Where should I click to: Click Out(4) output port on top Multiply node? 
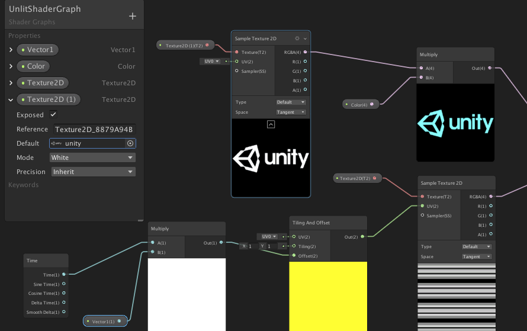pos(490,68)
